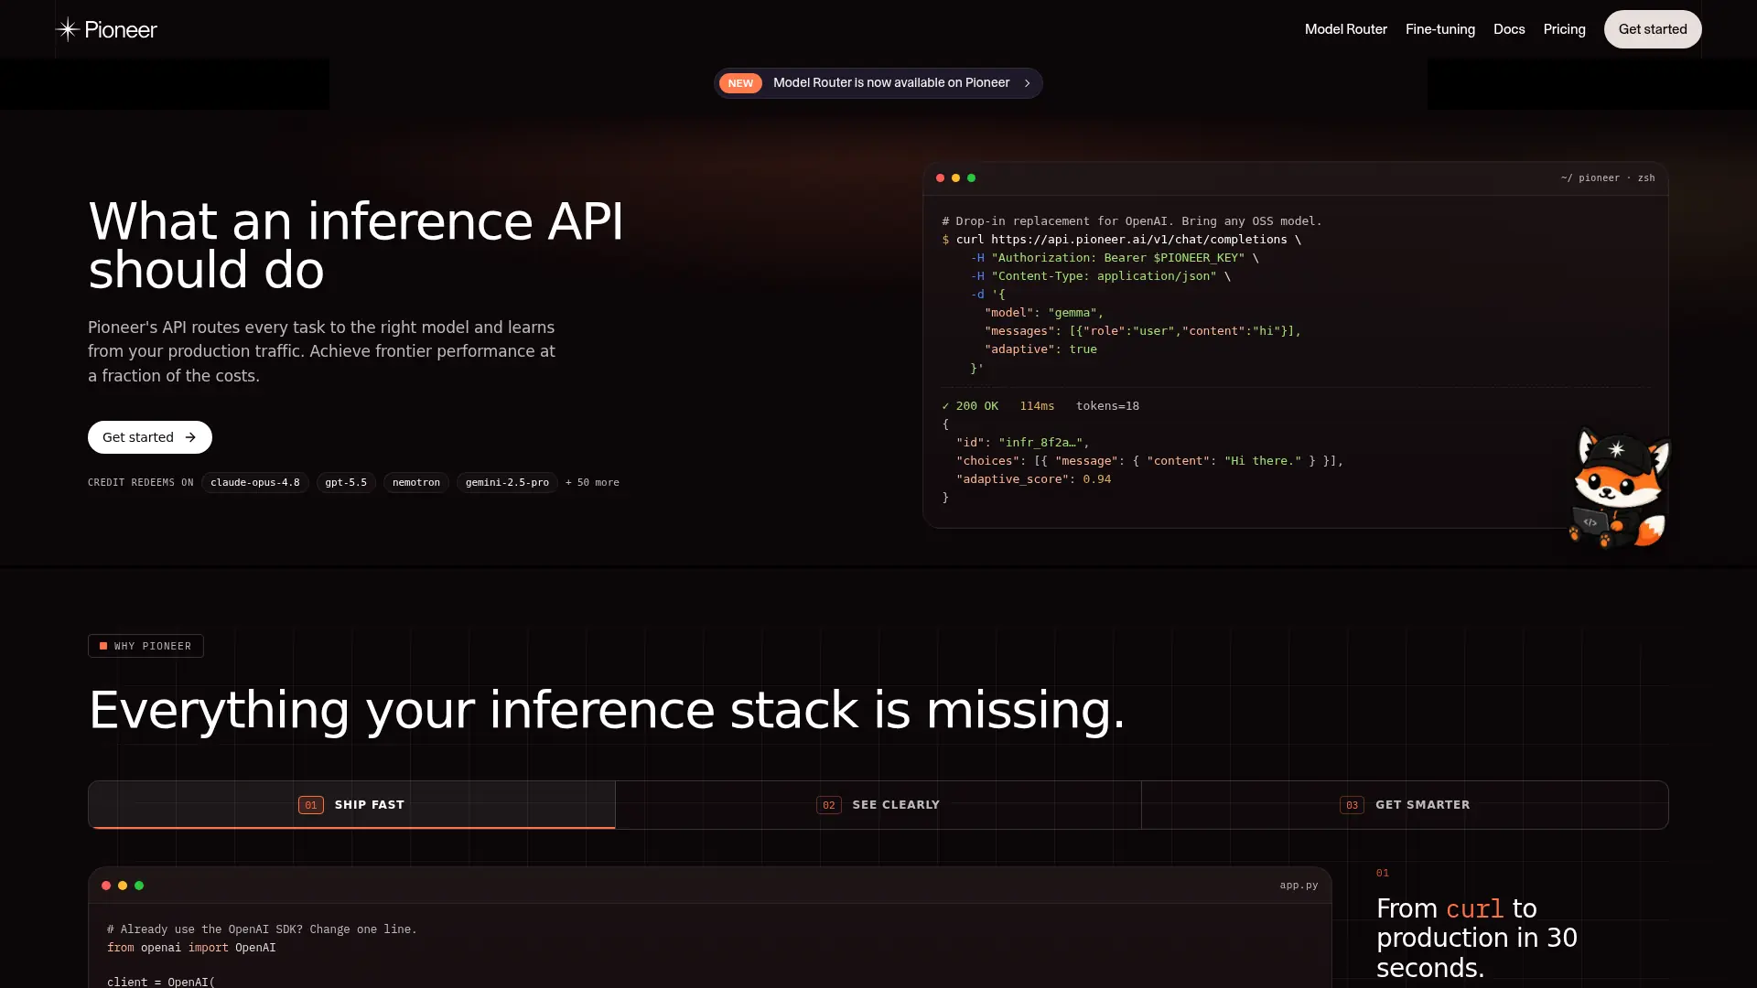Click the '114ms' latency value
This screenshot has width=1757, height=988.
click(1037, 406)
